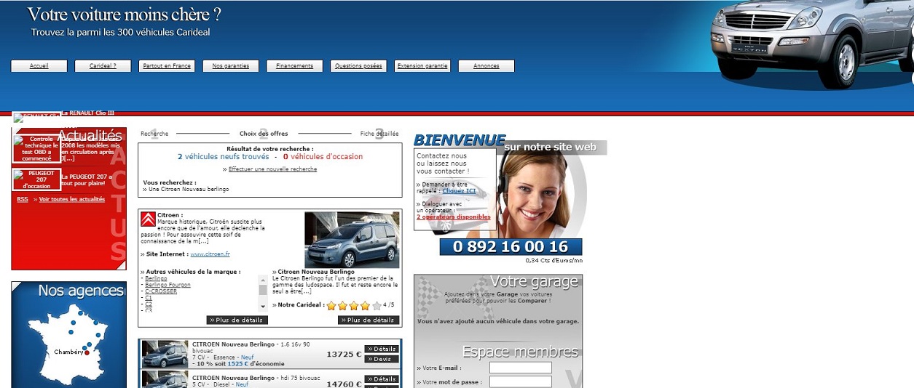Click the Chambéry agency dot on map

pos(87,352)
